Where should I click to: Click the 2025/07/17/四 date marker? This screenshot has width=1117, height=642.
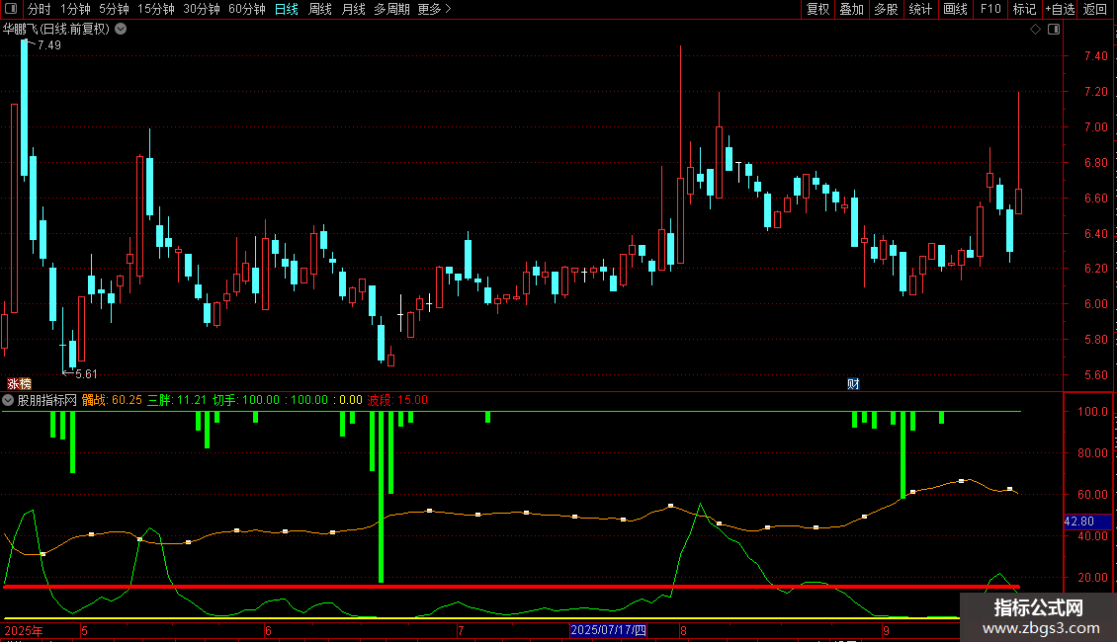[608, 630]
